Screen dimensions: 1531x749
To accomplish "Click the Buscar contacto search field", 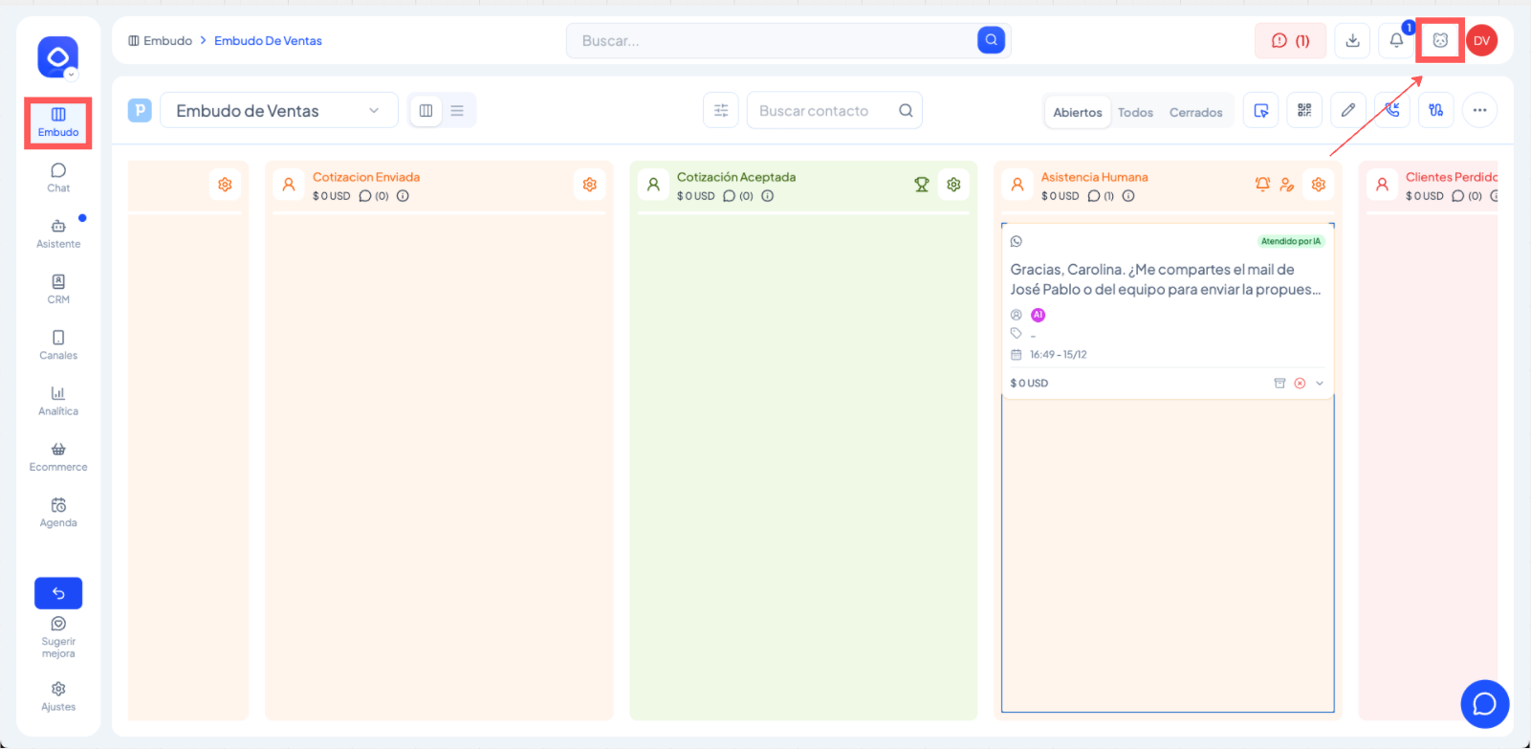I will pyautogui.click(x=822, y=111).
